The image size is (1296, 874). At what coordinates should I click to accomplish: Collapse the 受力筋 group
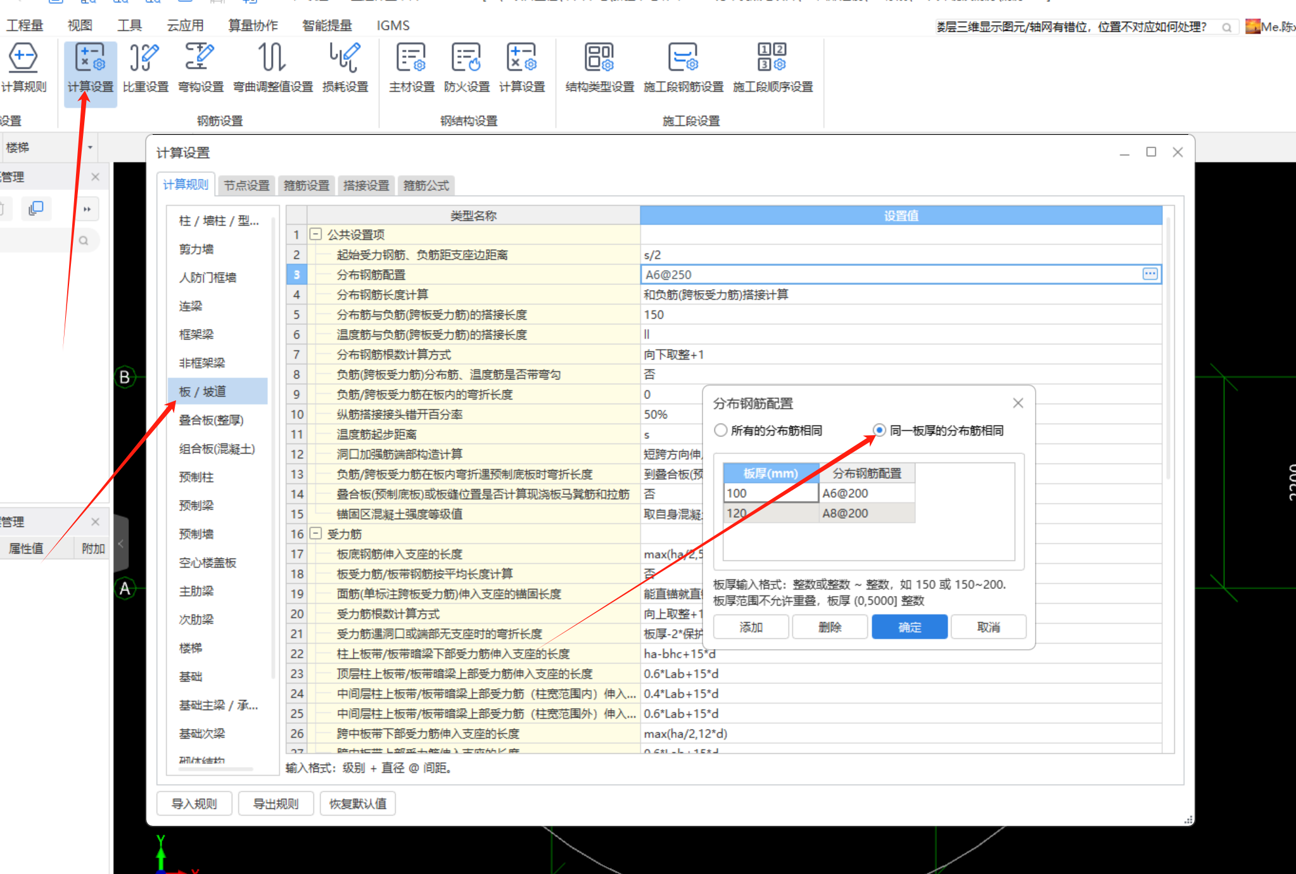(315, 533)
